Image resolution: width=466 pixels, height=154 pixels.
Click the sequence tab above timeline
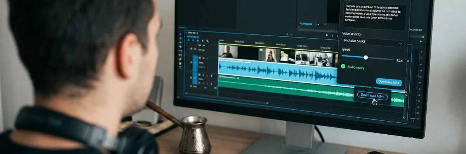192,33
